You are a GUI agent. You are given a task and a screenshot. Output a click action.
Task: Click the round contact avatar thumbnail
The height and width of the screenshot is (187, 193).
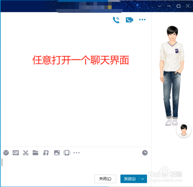(x=184, y=130)
